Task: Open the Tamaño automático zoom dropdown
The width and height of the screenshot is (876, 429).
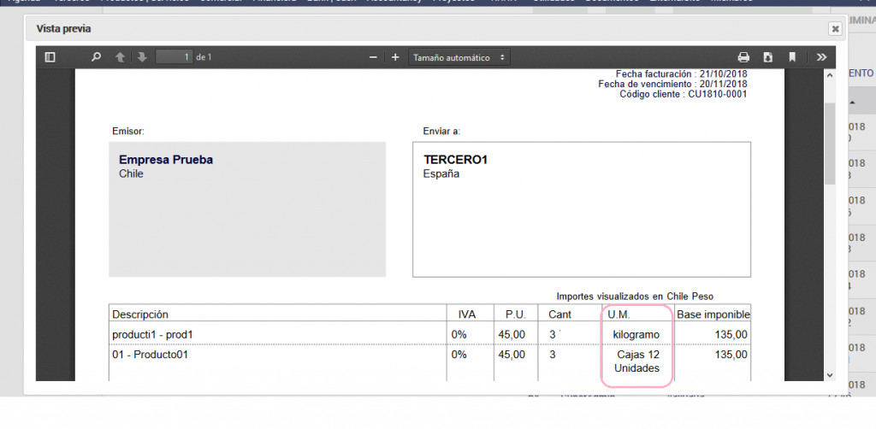Action: pos(459,57)
